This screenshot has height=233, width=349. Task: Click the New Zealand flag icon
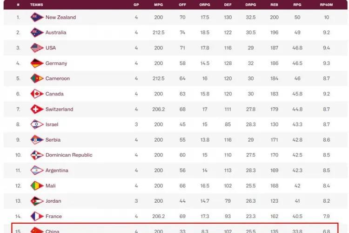coord(37,17)
